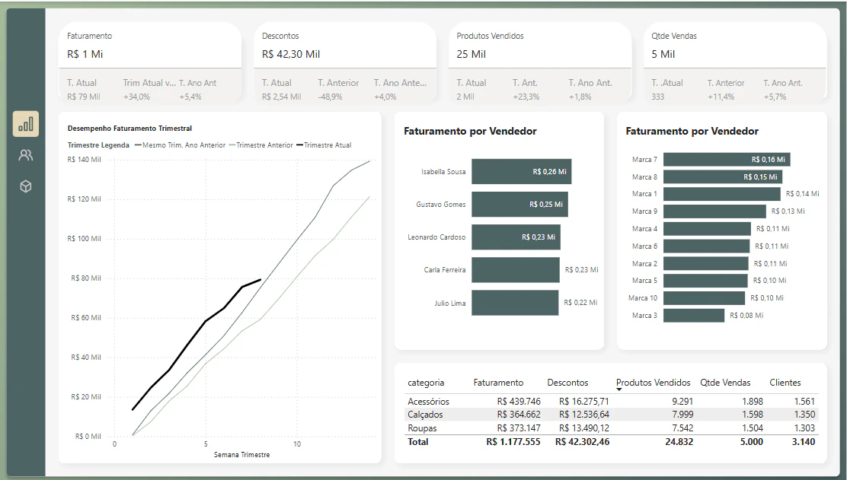Screen dimensions: 847x480
Task: Select the Marca 5 bar
Action: pyautogui.click(x=705, y=281)
